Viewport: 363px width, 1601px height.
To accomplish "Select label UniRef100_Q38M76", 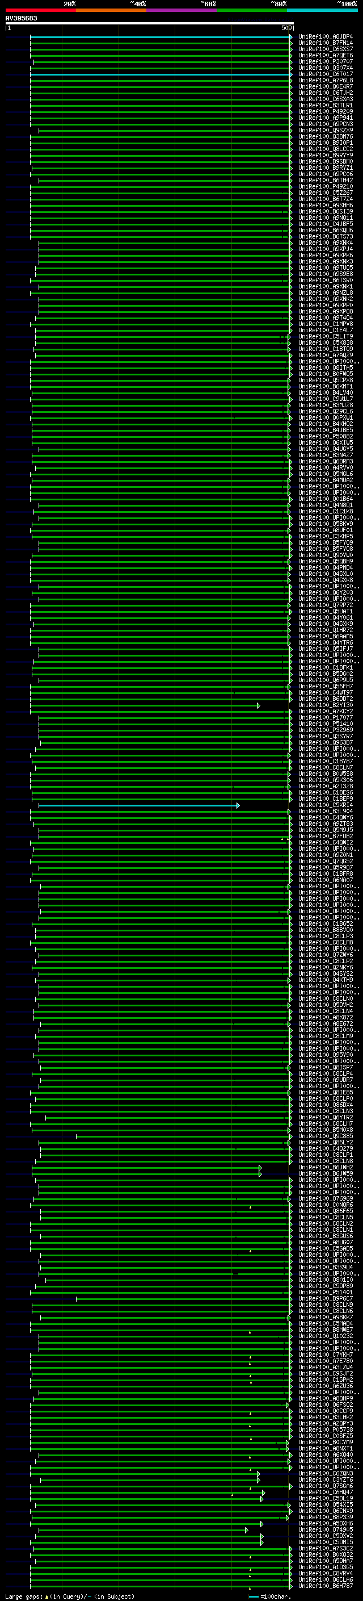I will (x=325, y=137).
